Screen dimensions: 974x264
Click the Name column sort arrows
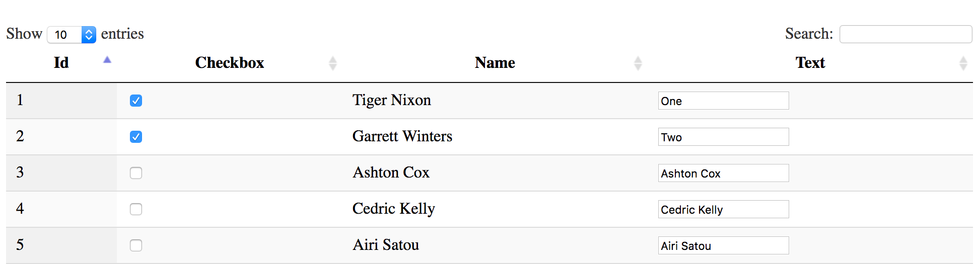[x=638, y=63]
